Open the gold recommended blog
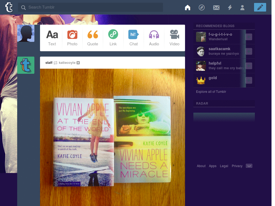This screenshot has height=206, width=275. coord(213,78)
